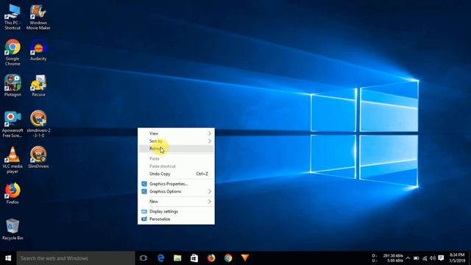This screenshot has width=471, height=265.
Task: Expand the View submenu in the context menu
Action: pyautogui.click(x=176, y=133)
